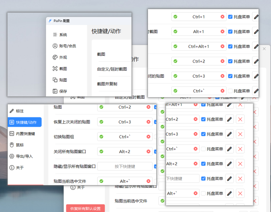Select 截图 sidebar item in the PixPin 配置 pinned image
Viewport: 271px width, 212px height.
[60, 69]
